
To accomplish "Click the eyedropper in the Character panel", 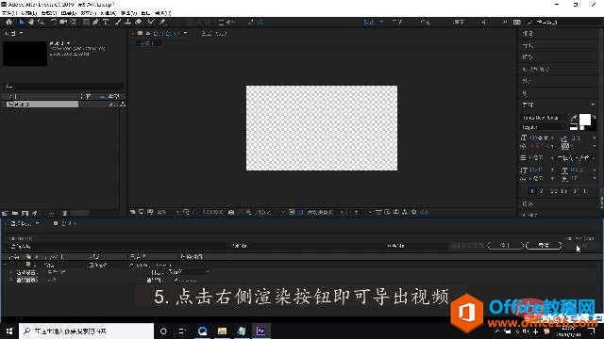I will [574, 117].
